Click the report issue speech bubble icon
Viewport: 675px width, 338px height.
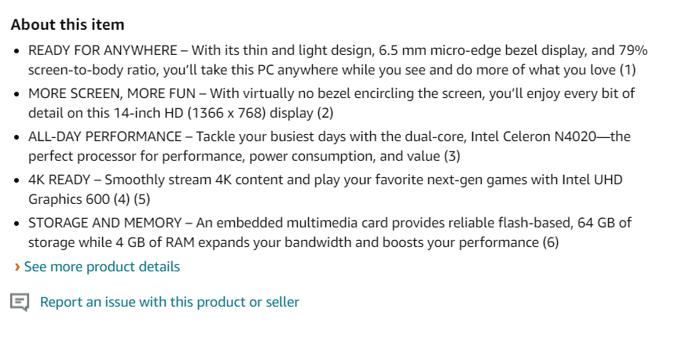pos(20,302)
